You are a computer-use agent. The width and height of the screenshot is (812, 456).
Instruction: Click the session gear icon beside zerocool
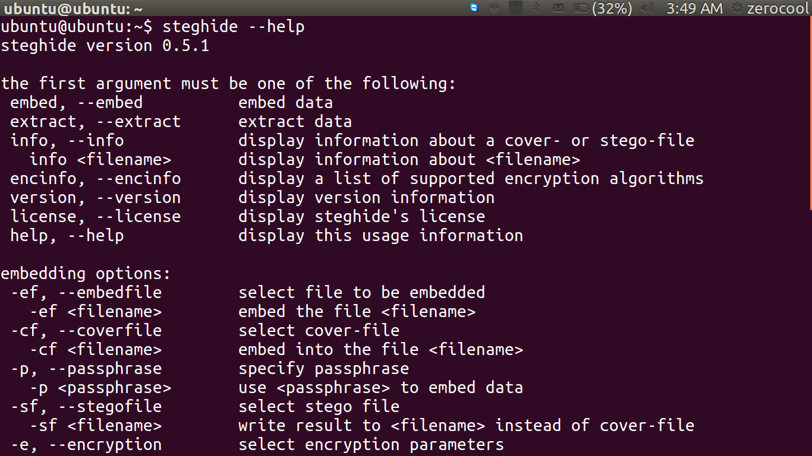(737, 8)
